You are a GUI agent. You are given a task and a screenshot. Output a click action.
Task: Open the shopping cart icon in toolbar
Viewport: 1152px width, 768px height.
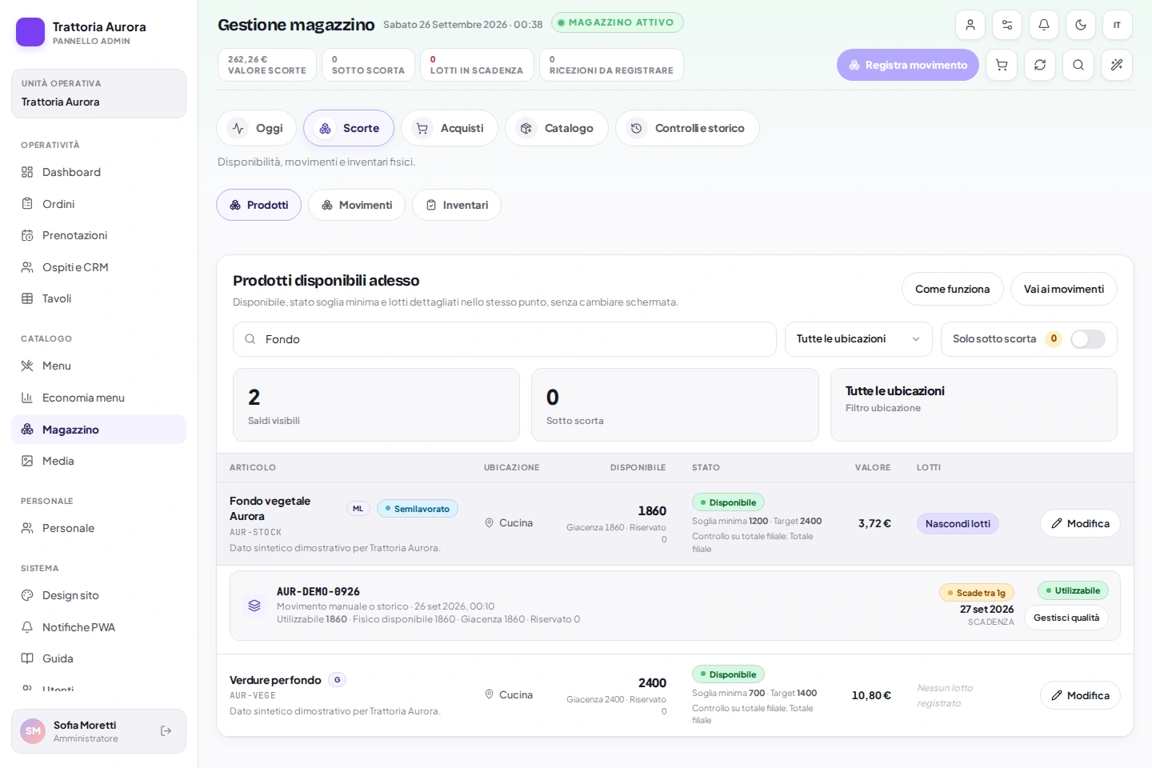click(1002, 65)
